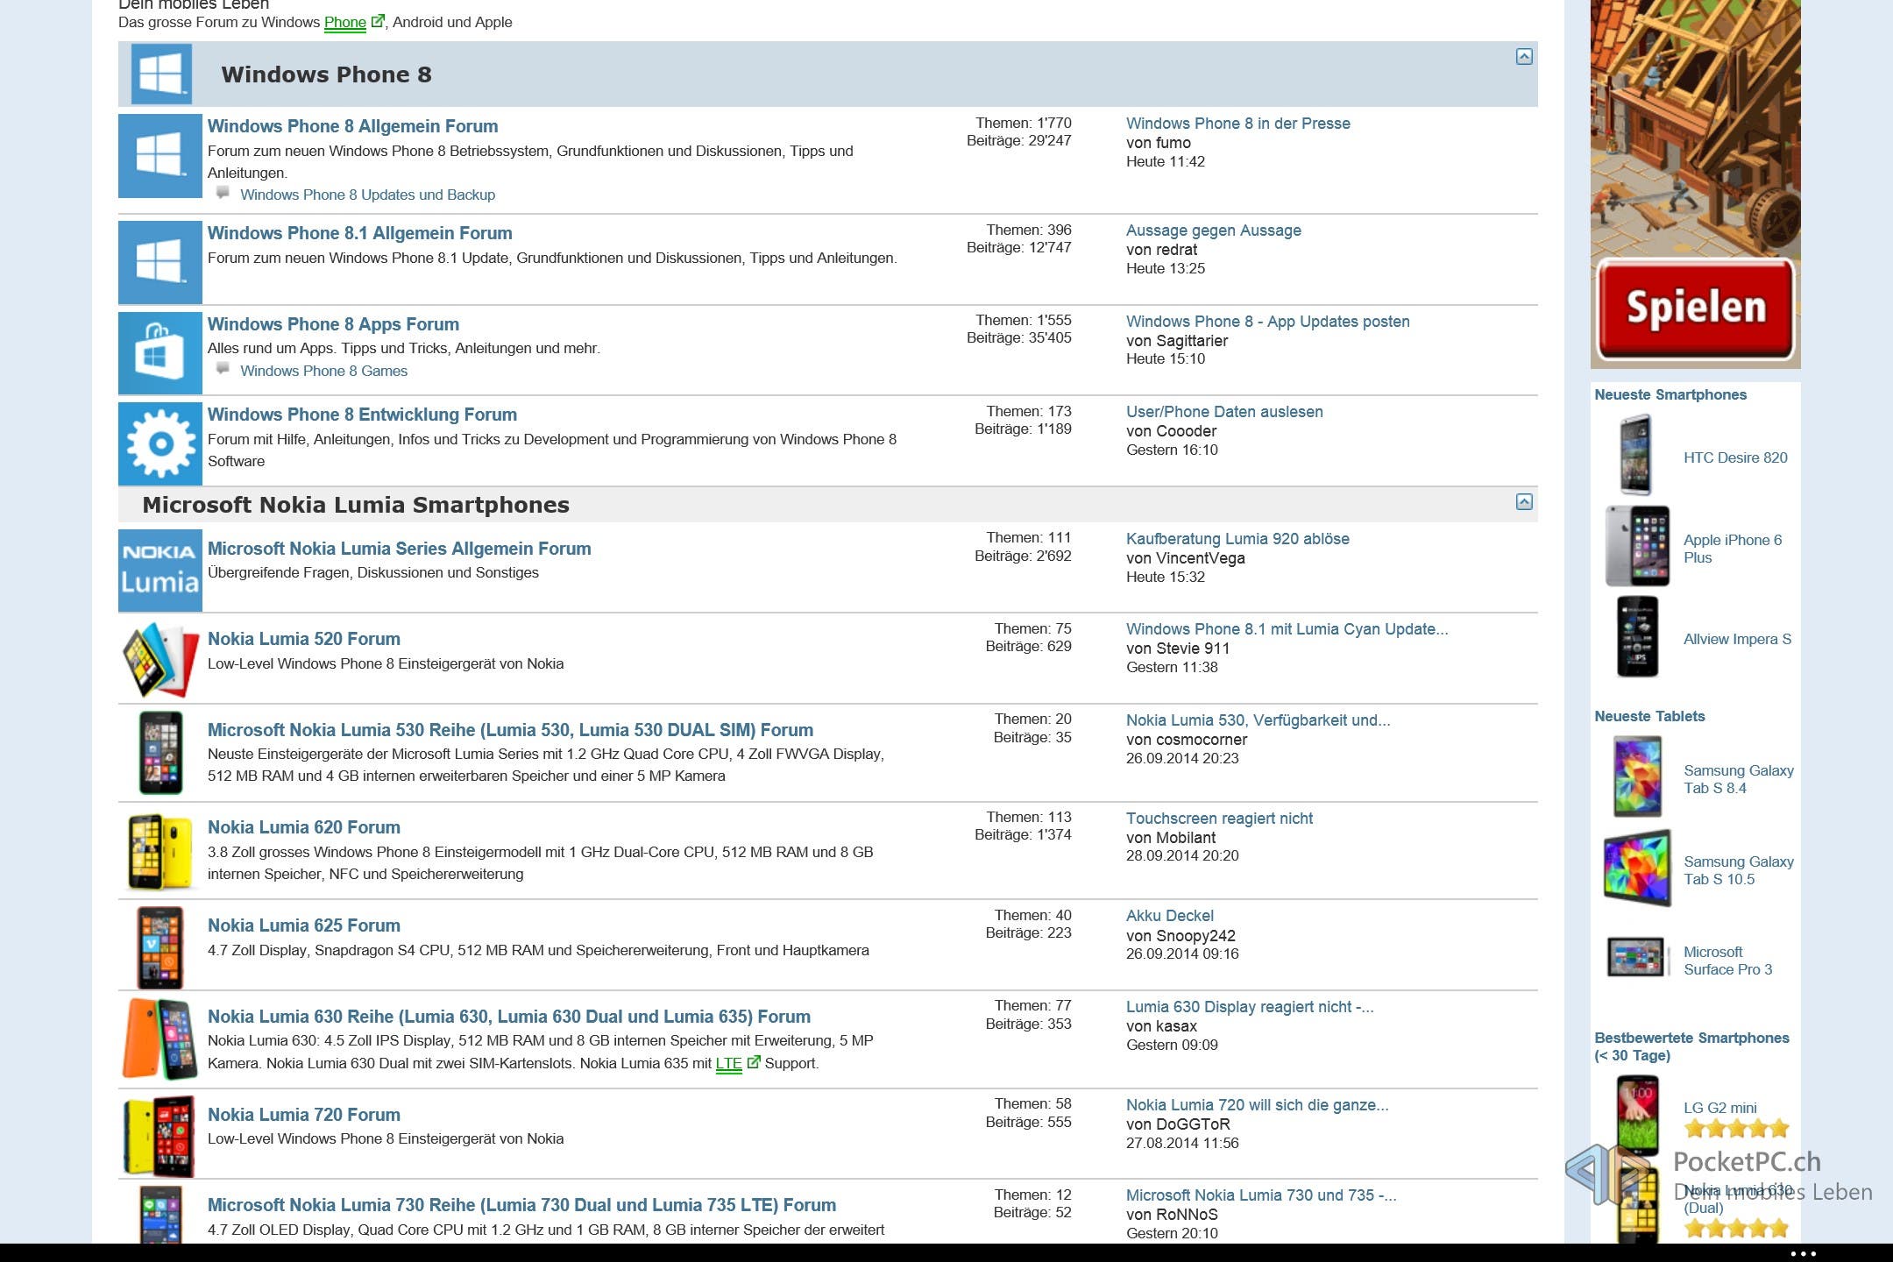Click the Windows Phone 8 Allgemein forum icon
The width and height of the screenshot is (1893, 1262).
(x=160, y=155)
